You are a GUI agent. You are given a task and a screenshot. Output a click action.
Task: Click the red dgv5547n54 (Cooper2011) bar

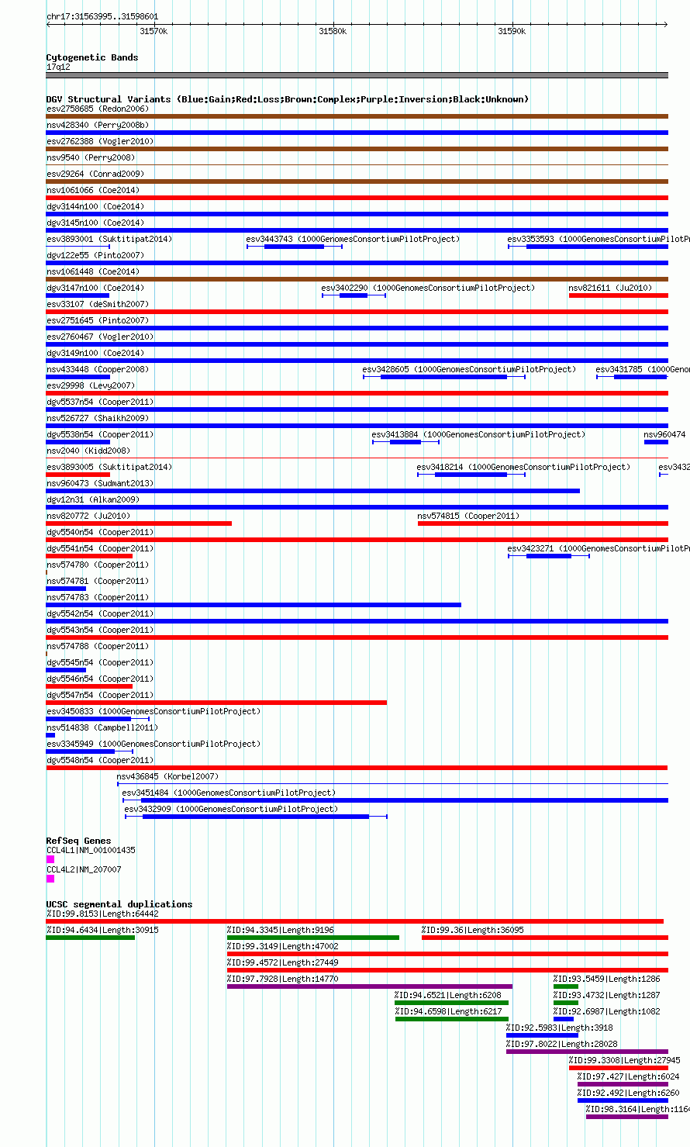click(216, 703)
